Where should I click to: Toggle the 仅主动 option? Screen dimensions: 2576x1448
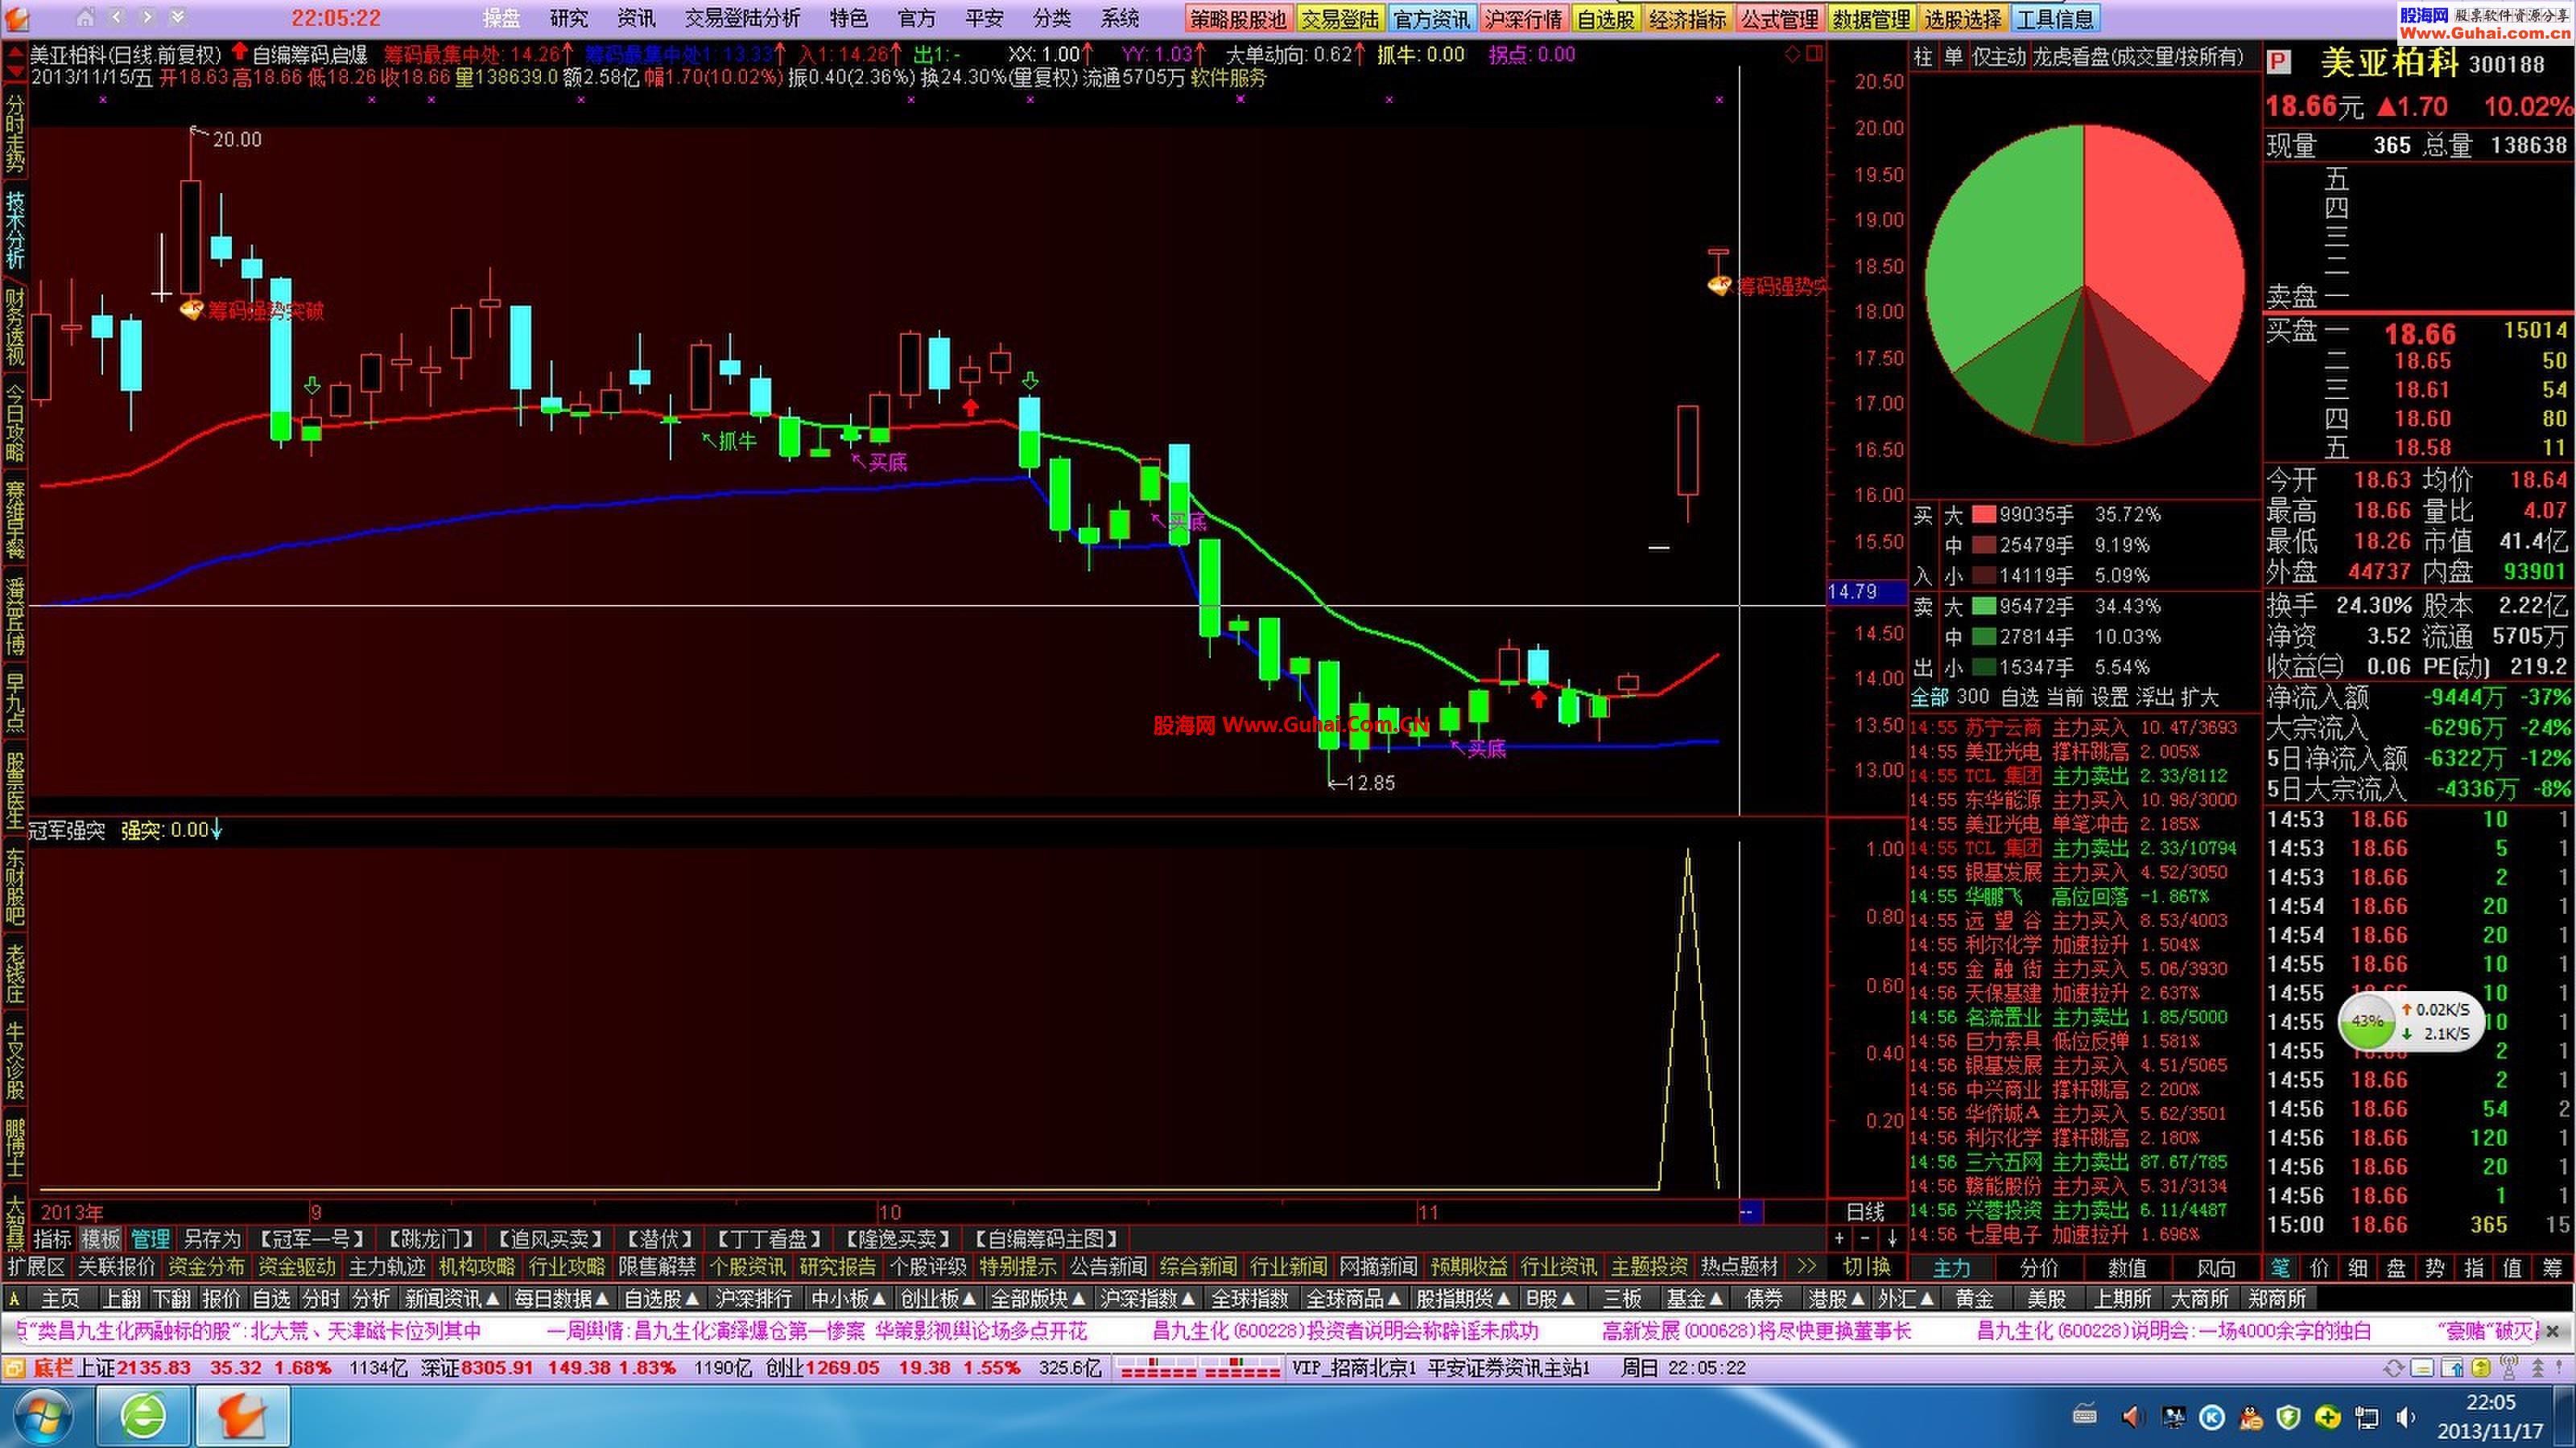point(1997,57)
